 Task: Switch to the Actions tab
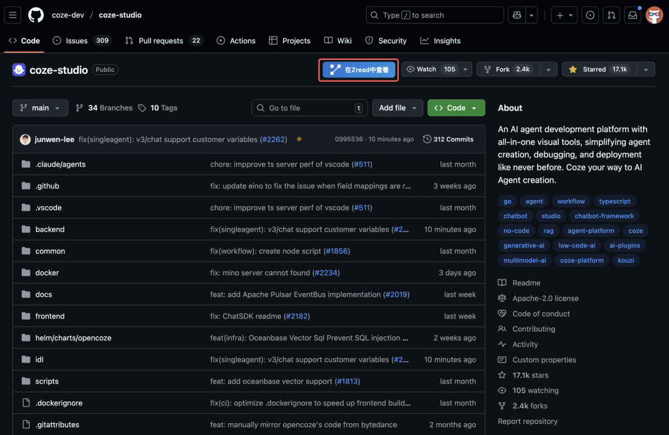coord(236,40)
